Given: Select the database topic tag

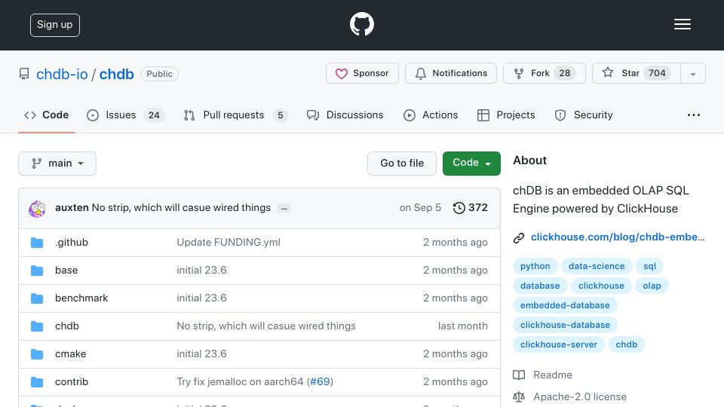Looking at the screenshot, I should point(540,286).
